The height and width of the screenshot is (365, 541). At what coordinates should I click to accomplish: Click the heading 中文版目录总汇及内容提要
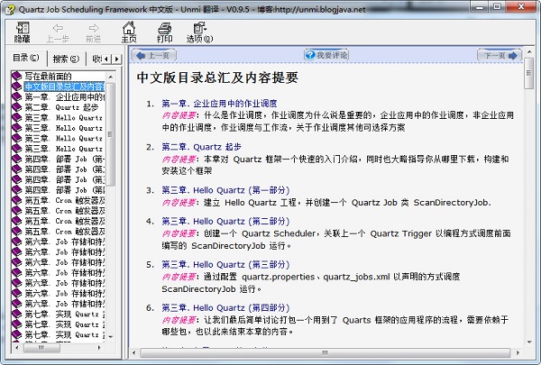(217, 78)
